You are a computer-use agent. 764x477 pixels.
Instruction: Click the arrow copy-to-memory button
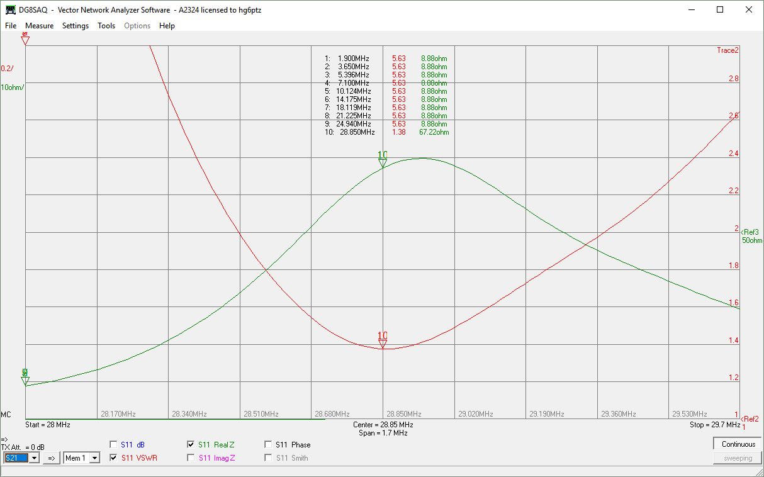tap(52, 458)
